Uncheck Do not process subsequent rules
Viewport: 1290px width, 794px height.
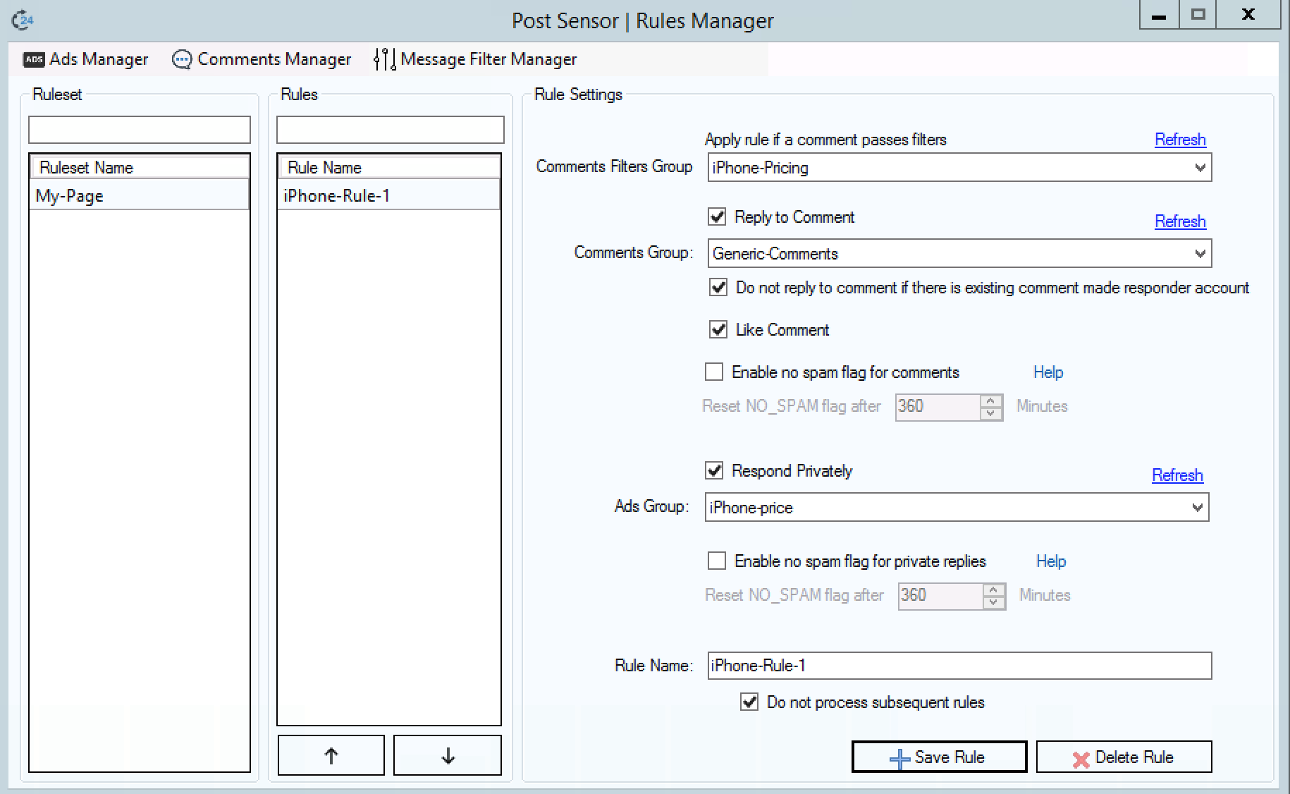(749, 702)
